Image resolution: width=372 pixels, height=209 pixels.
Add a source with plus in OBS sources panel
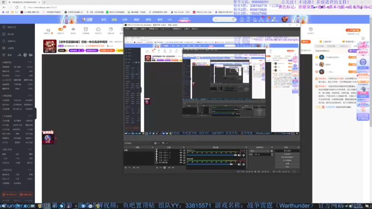[x=157, y=168]
